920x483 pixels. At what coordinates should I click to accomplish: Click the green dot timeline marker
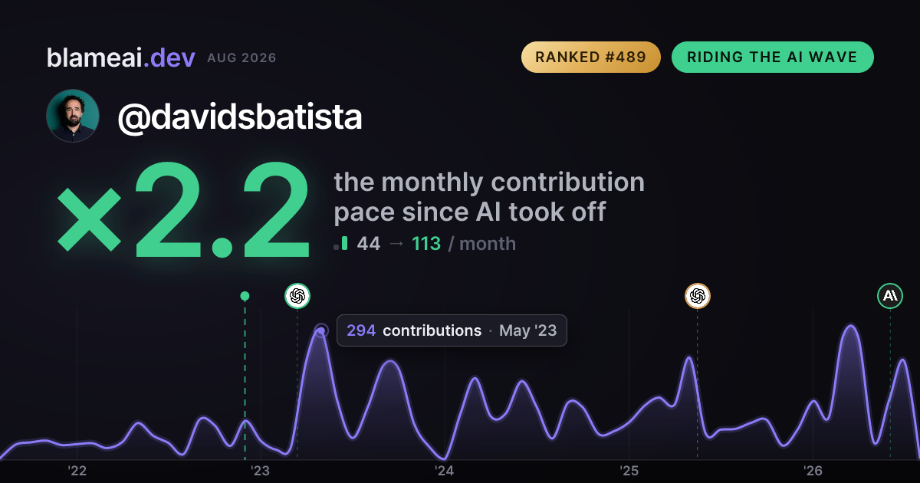(245, 296)
